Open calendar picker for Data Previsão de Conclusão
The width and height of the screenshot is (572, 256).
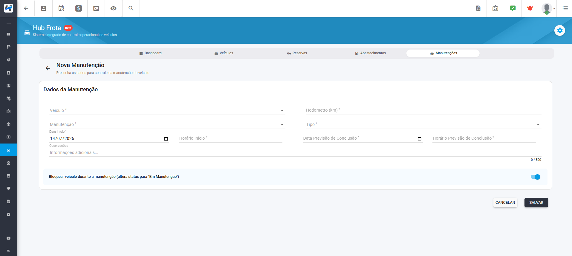click(x=420, y=139)
